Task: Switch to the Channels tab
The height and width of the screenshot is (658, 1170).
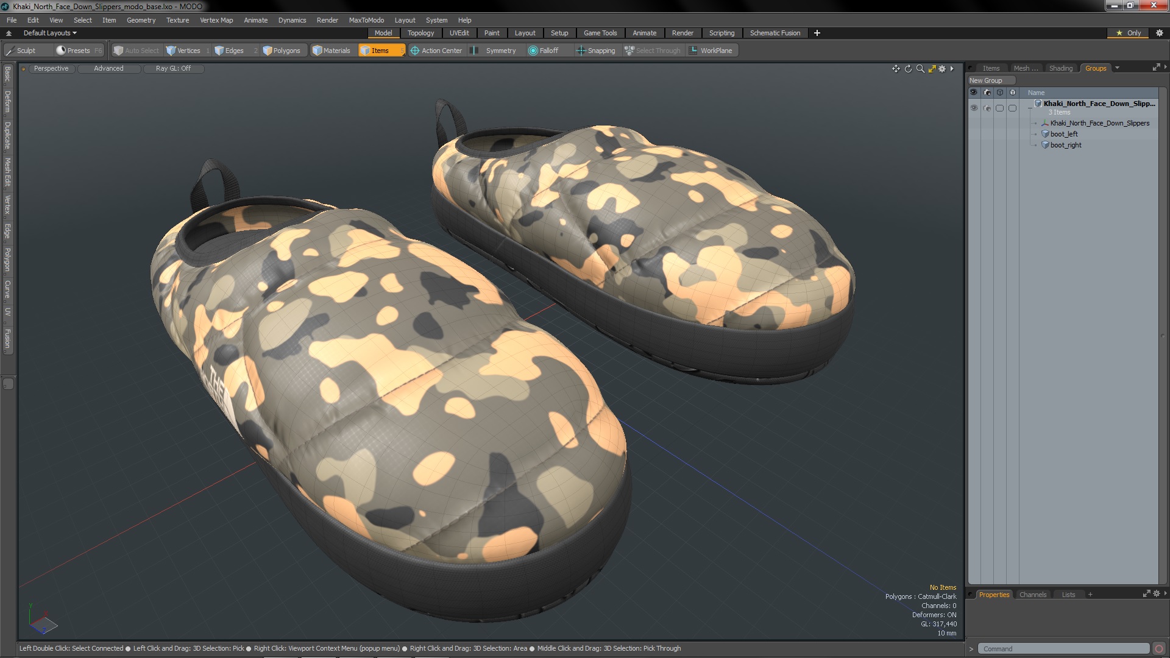Action: pos(1032,595)
